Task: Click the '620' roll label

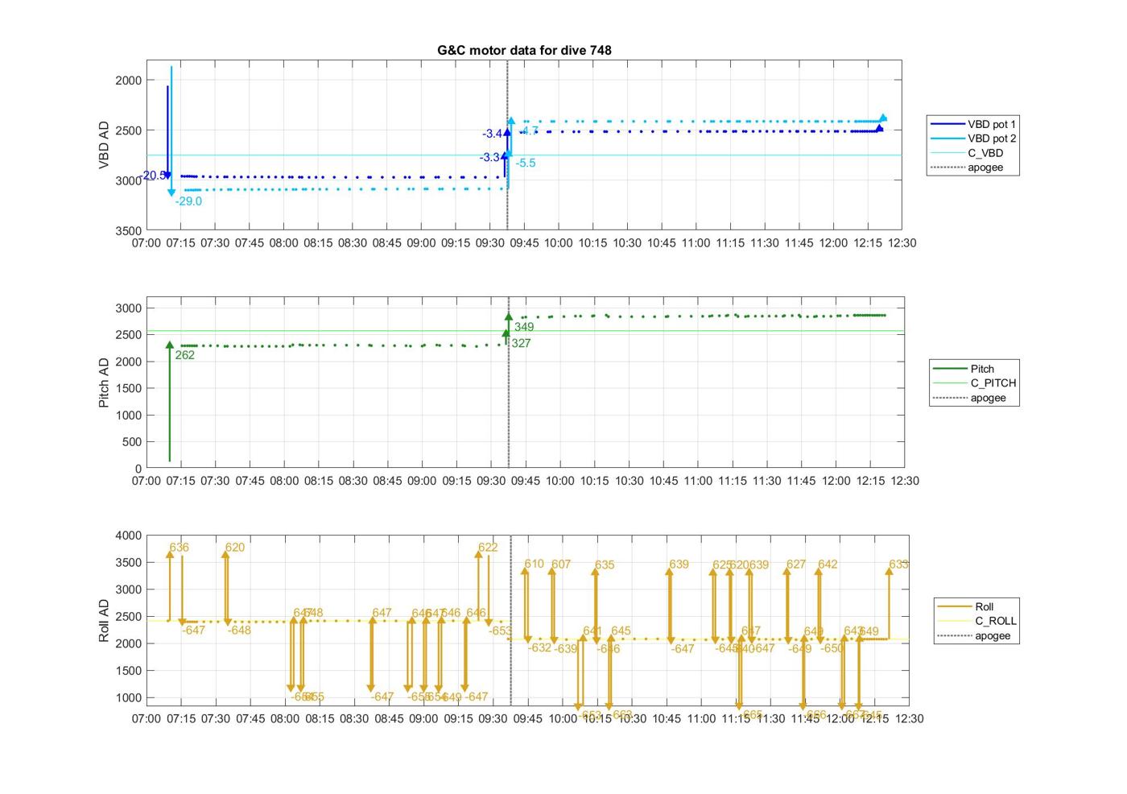Action: coord(234,548)
